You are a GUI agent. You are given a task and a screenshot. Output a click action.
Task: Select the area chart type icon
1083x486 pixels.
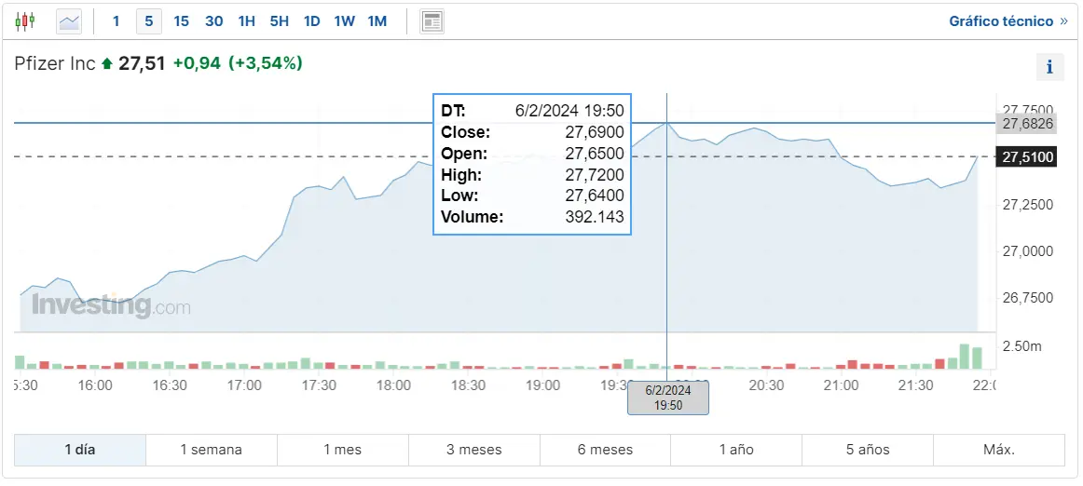pos(69,20)
